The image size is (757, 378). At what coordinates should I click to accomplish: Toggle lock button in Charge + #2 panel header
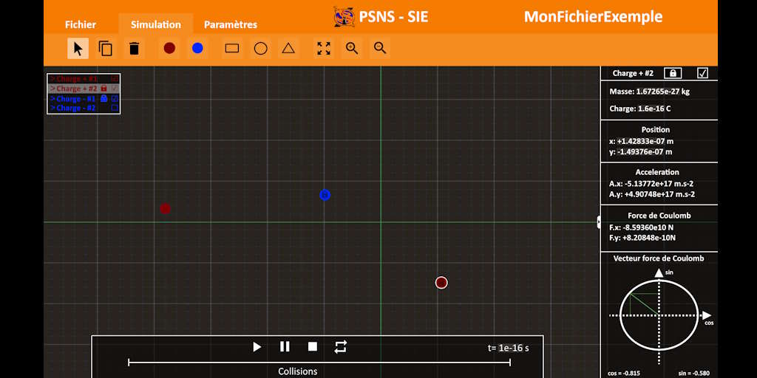click(673, 73)
